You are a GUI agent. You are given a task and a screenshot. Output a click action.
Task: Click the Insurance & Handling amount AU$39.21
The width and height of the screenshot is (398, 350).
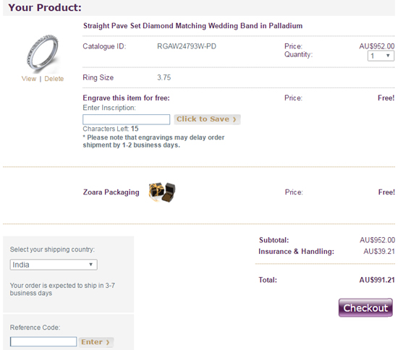click(379, 252)
